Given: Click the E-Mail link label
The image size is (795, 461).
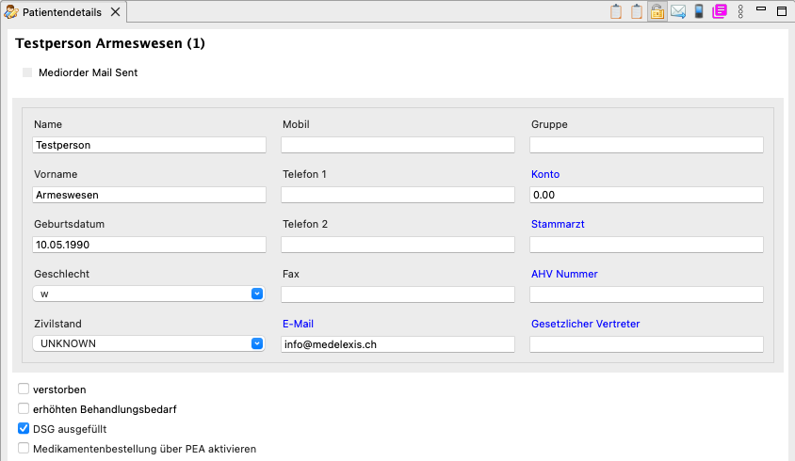Looking at the screenshot, I should (x=298, y=324).
